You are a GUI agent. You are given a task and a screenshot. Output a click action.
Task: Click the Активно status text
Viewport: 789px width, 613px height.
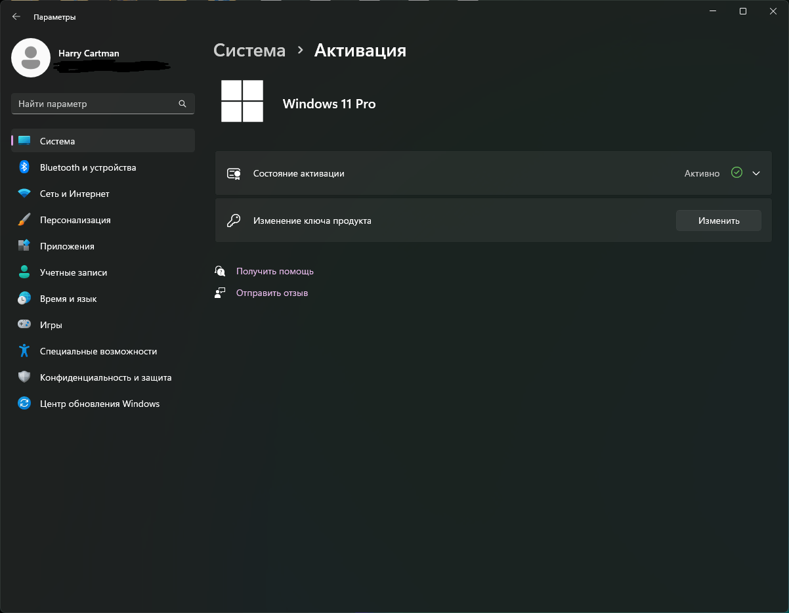(702, 173)
